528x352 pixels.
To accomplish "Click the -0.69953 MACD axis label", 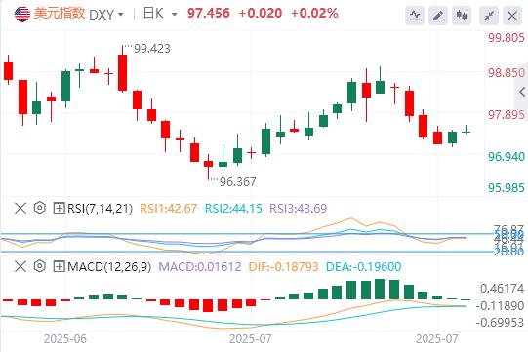I will tap(501, 323).
